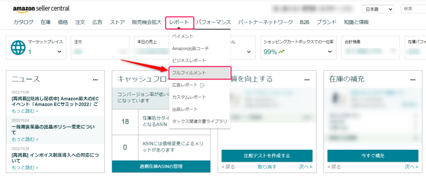Viewport: 426px width, 176px height.
Task: Open the インボイス制度導入への対応について headline
Action: coord(54,158)
